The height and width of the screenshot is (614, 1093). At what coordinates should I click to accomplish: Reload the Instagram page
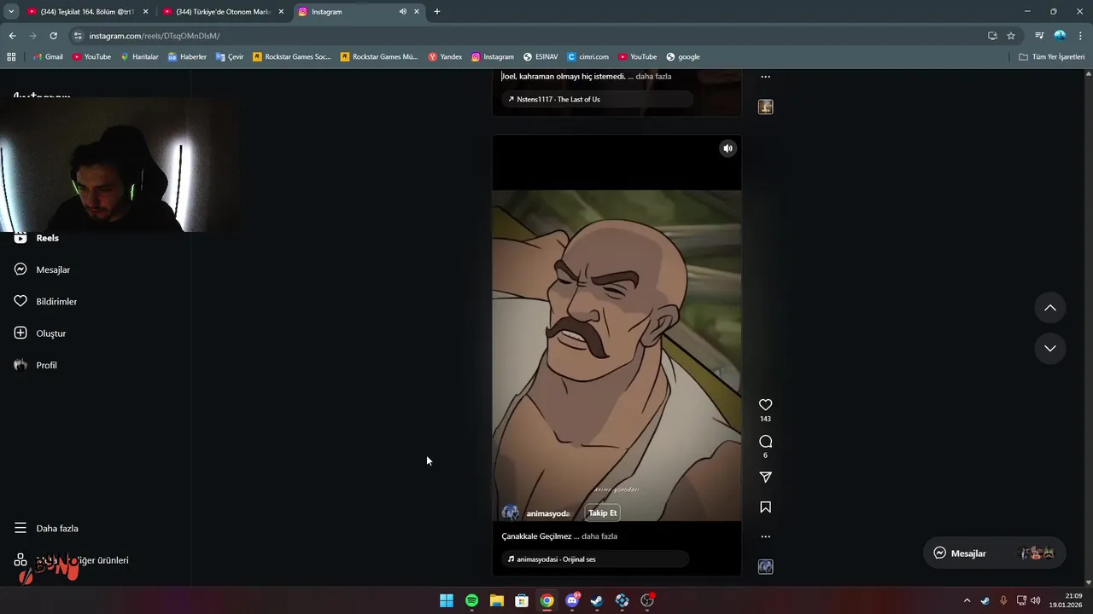pyautogui.click(x=53, y=36)
